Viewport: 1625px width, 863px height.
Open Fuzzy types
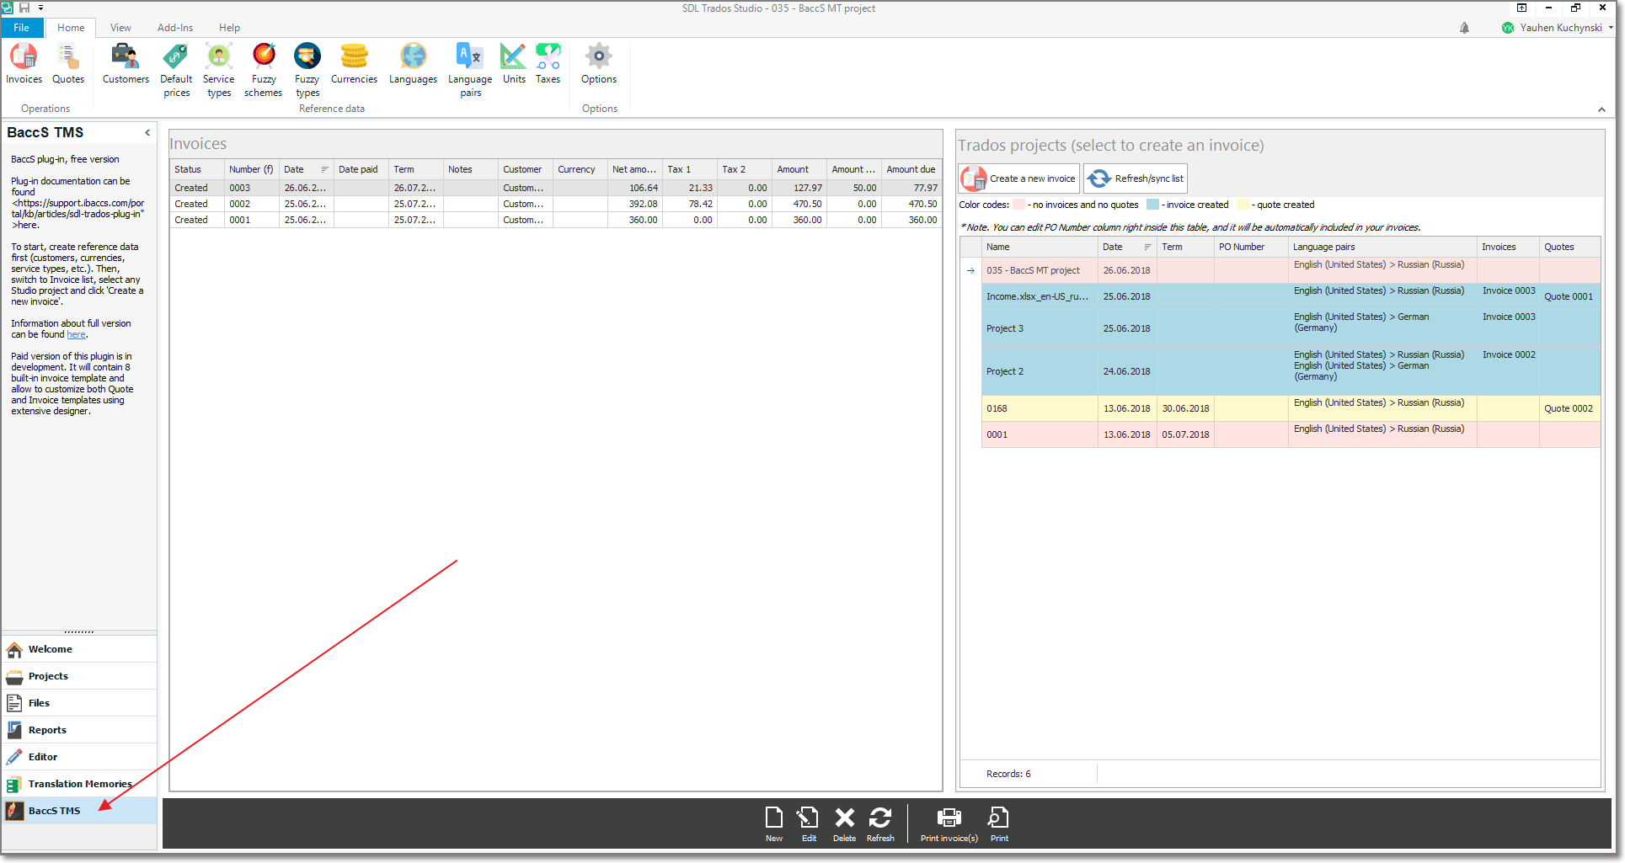[x=307, y=71]
